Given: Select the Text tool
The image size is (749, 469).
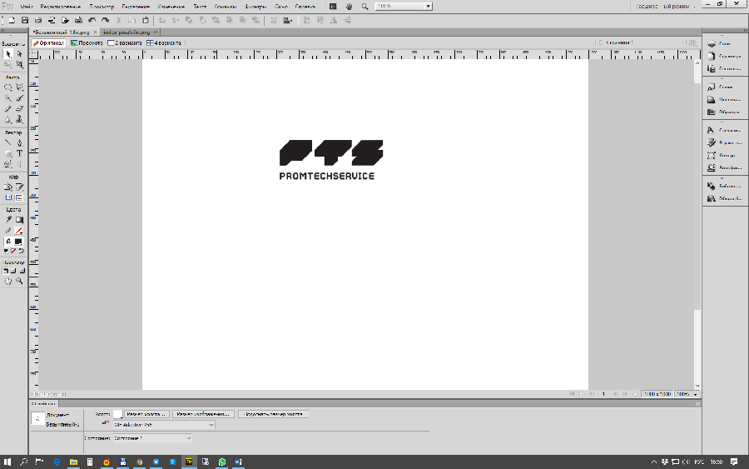Looking at the screenshot, I should click(19, 153).
